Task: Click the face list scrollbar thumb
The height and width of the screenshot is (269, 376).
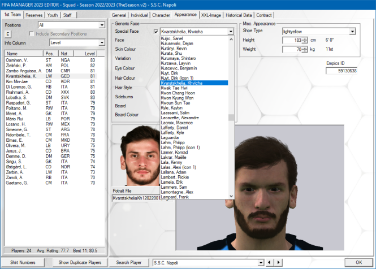Action: point(231,118)
